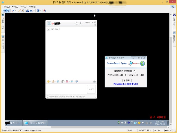Click the horizontal scrollbar right arrow
This screenshot has width=177, height=133.
click(x=168, y=127)
